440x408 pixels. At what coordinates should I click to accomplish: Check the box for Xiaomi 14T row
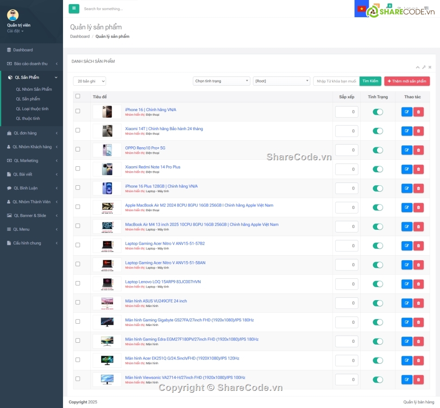pos(78,130)
